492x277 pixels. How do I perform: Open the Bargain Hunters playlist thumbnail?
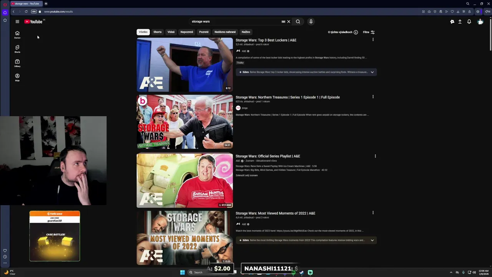[x=184, y=181]
